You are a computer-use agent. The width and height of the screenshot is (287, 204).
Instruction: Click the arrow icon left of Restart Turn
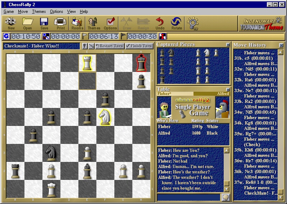click(91, 46)
